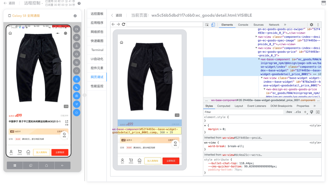This screenshot has height=185, width=328.
Task: Click 返回 at the top-left of the page
Action: pos(9,3)
